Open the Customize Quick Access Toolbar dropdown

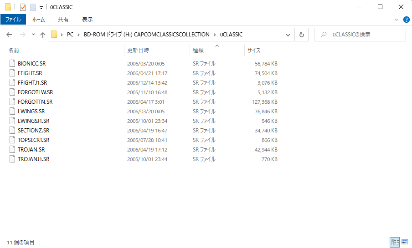[x=41, y=8]
